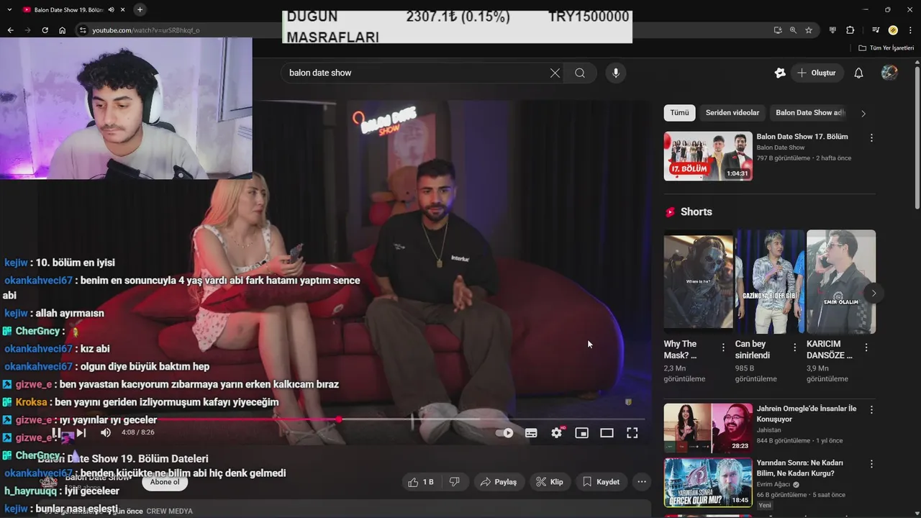Screen dimensions: 921x518
Task: Select the Seriden videolar chip
Action: pyautogui.click(x=732, y=113)
